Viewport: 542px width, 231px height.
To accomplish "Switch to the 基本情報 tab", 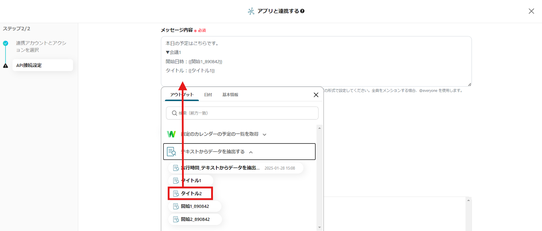I will pyautogui.click(x=230, y=95).
